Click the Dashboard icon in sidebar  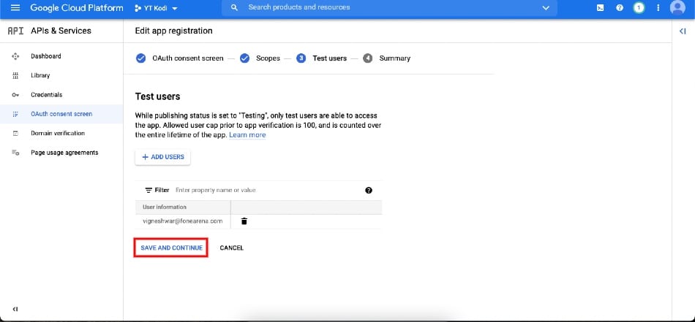pyautogui.click(x=15, y=56)
